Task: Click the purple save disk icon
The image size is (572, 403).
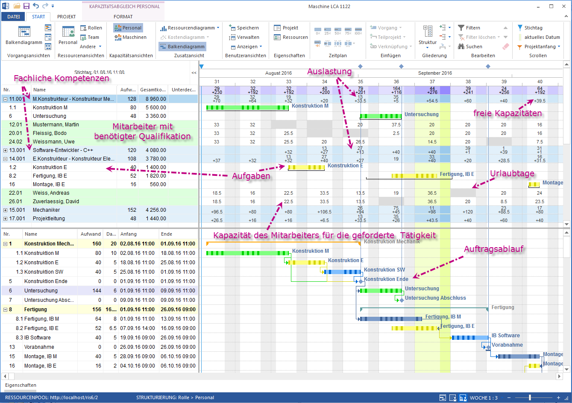Action: point(26,6)
